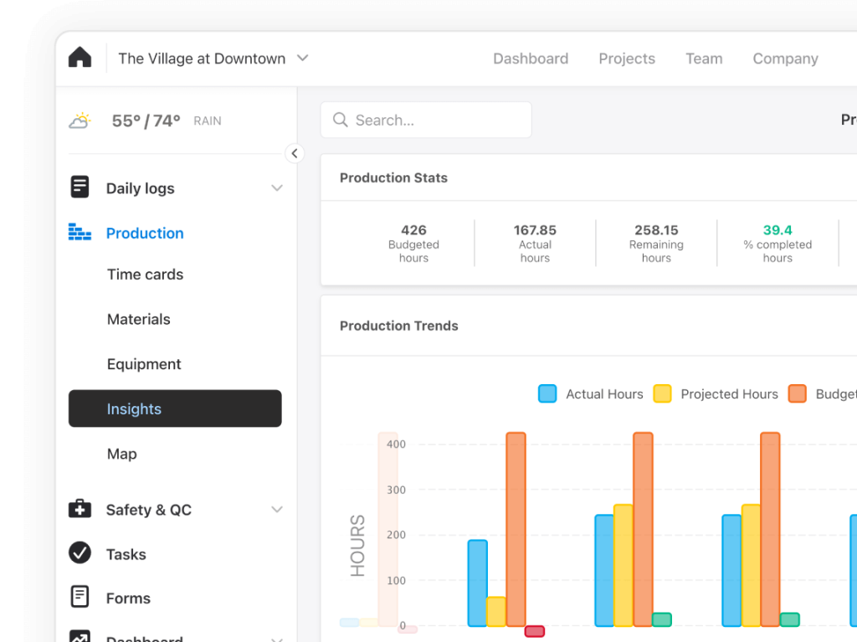Click the 55° / 74° temperature reading
857x642 pixels.
(146, 121)
